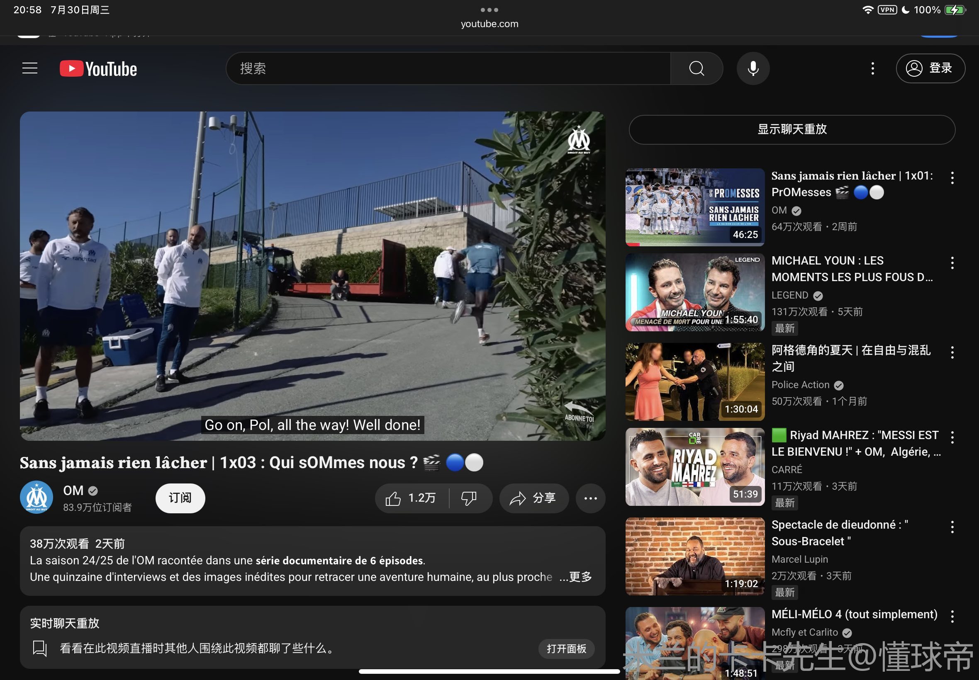The height and width of the screenshot is (680, 979).
Task: Click the main video player frame
Action: (312, 276)
